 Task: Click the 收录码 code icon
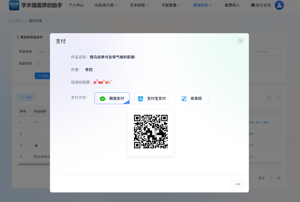click(x=184, y=99)
